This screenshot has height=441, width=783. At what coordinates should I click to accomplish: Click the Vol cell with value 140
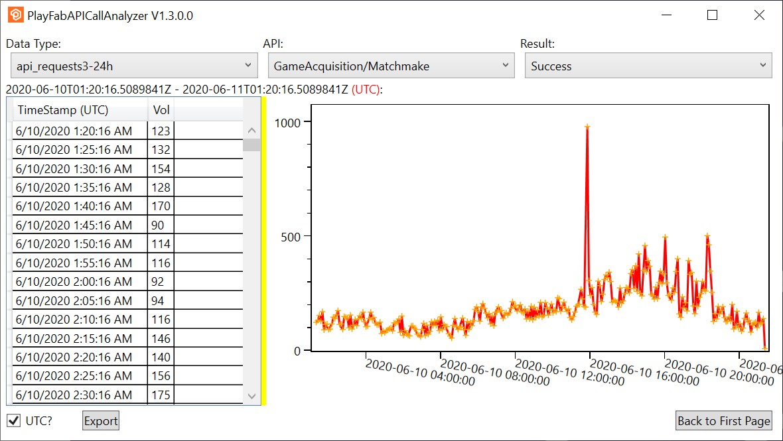tap(161, 357)
